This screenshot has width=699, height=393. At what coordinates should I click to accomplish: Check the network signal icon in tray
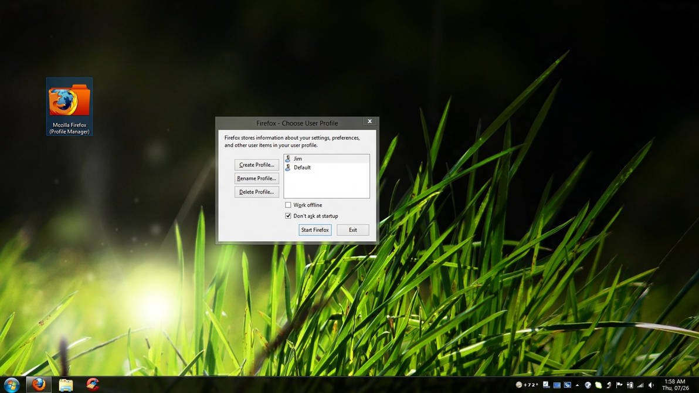640,385
